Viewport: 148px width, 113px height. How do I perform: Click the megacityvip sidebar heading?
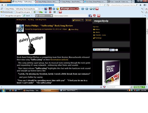point(101,21)
